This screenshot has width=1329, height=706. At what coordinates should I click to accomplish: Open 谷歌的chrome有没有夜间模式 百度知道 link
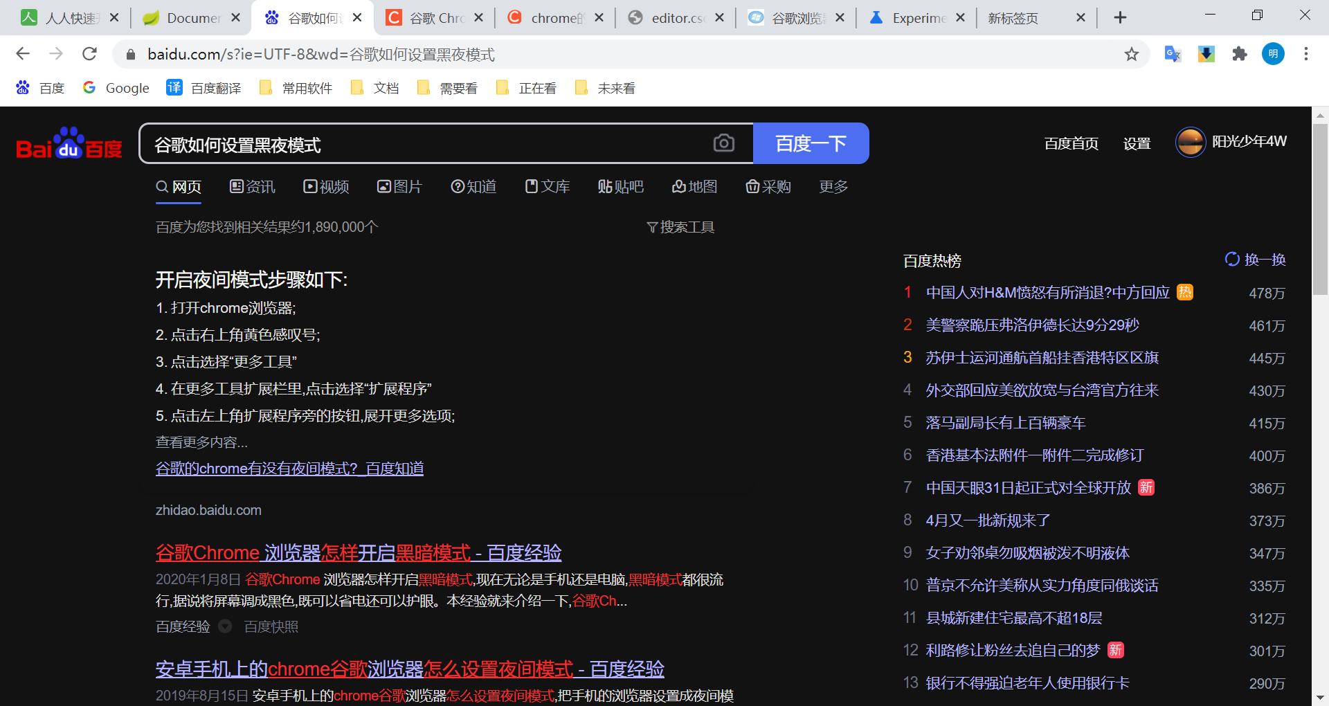289,469
